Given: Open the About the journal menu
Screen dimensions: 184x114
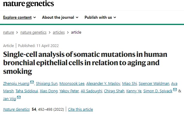Looking at the screenshot, I should pos(60,17).
